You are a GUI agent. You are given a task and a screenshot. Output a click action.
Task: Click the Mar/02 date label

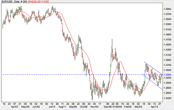coord(138,107)
